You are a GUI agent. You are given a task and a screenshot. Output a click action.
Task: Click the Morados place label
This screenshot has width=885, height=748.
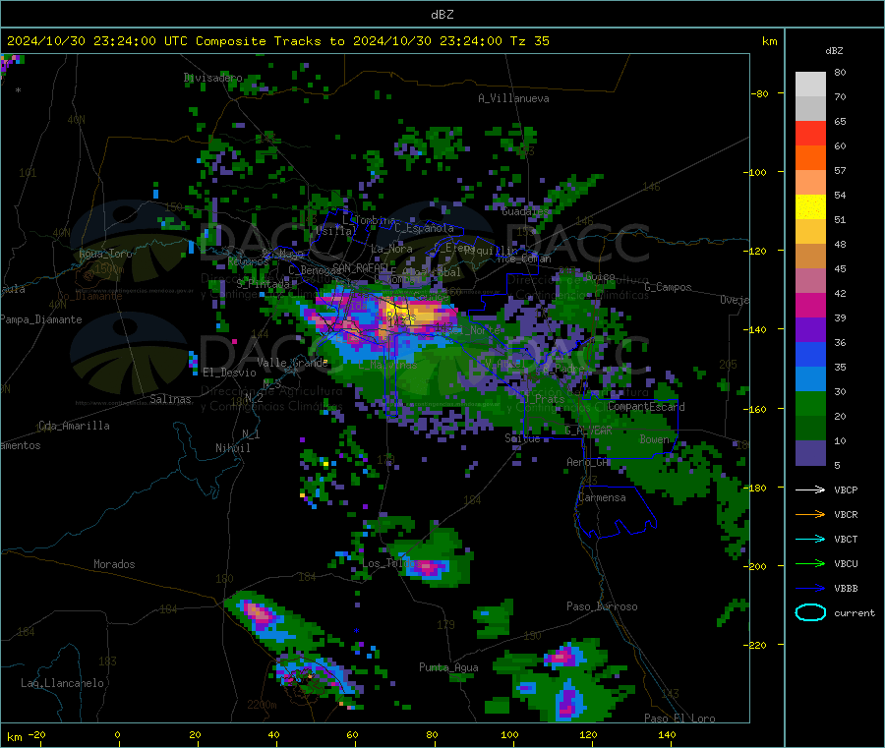(x=114, y=564)
